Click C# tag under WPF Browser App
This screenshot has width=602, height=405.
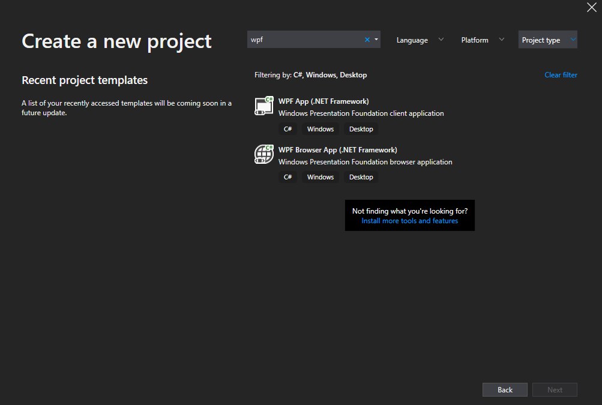click(x=287, y=177)
